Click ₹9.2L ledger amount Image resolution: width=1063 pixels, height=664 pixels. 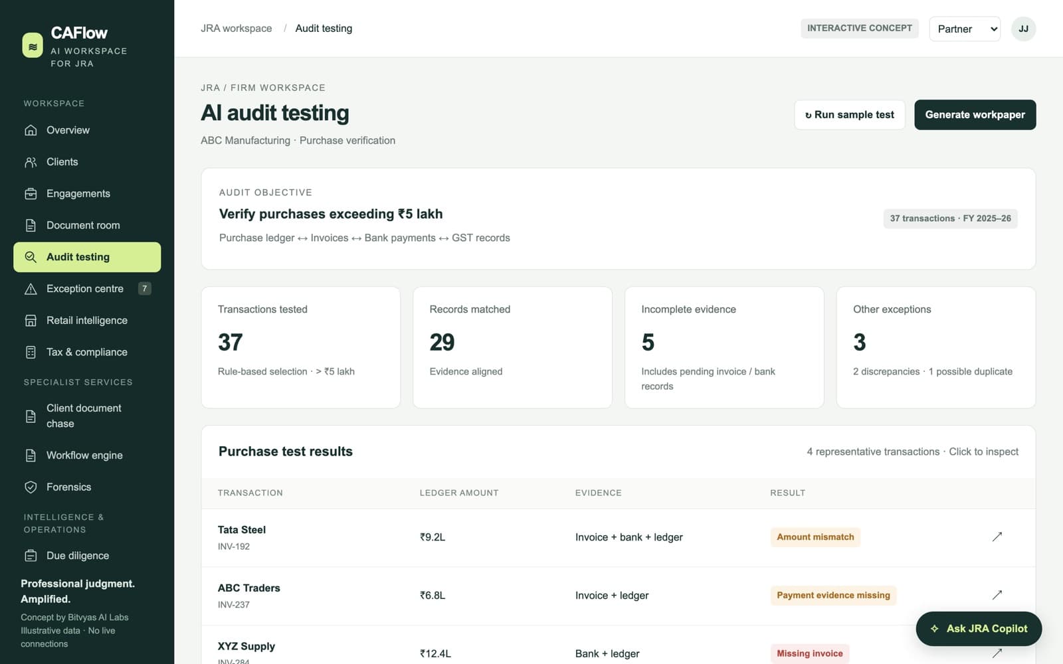[433, 537]
